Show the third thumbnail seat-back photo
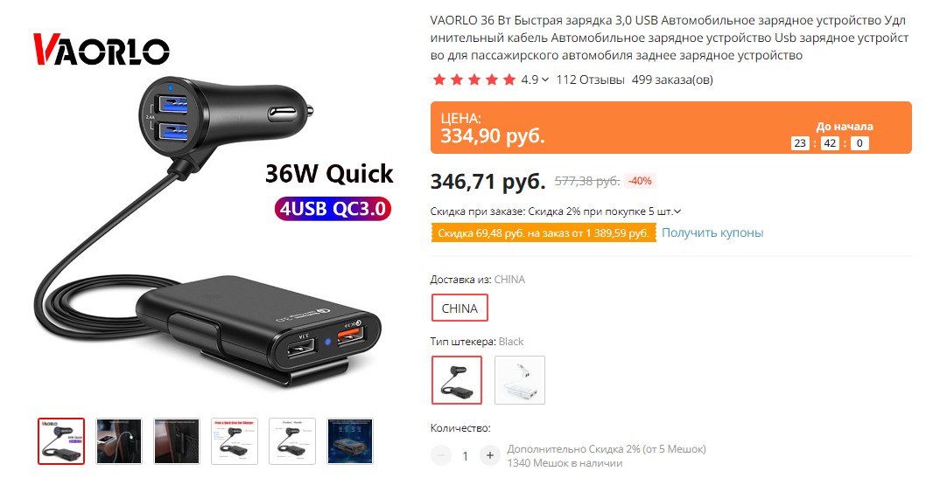Image resolution: width=926 pixels, height=478 pixels. click(177, 441)
